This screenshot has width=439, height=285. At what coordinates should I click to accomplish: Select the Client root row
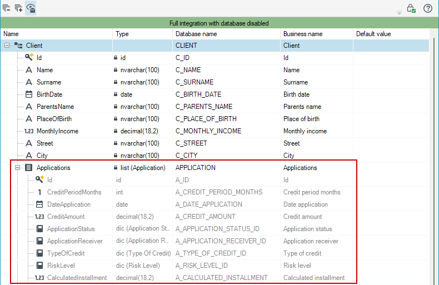[x=214, y=46]
